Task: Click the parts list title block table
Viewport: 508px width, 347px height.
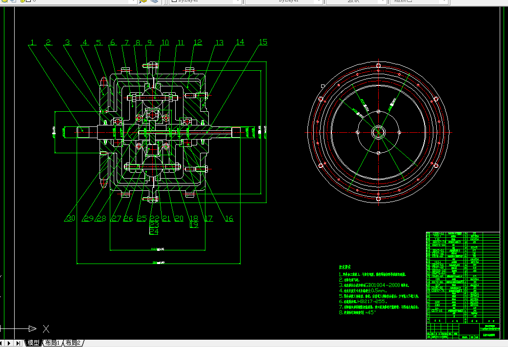Action: coord(463,285)
